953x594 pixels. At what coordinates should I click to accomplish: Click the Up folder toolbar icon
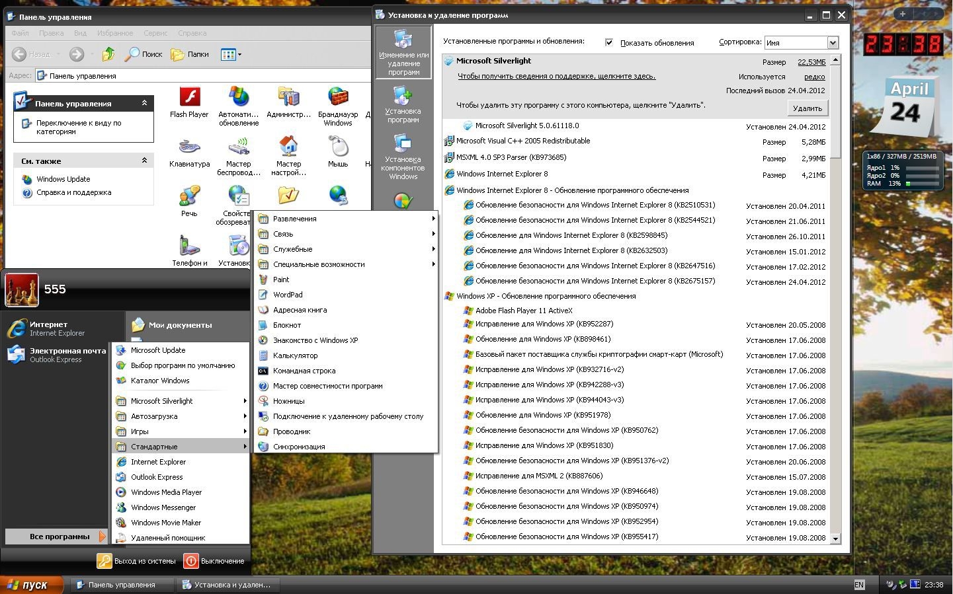tap(108, 54)
